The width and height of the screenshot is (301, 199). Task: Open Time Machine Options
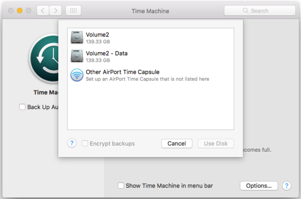(x=259, y=186)
